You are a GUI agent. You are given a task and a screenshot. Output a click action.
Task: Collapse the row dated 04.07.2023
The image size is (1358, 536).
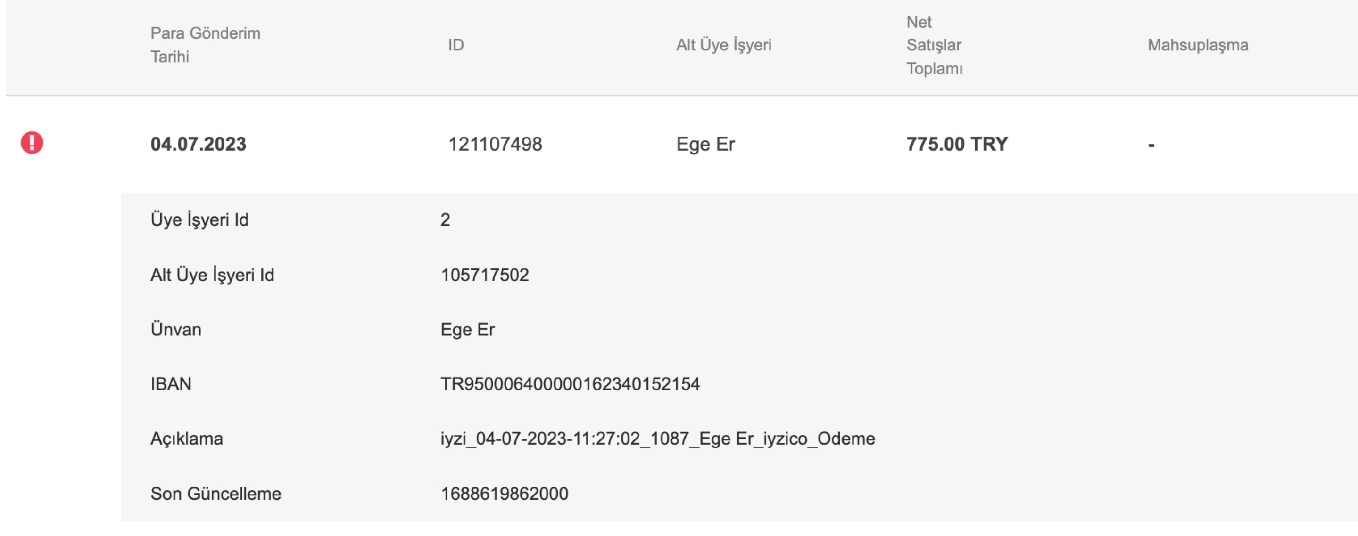click(198, 144)
